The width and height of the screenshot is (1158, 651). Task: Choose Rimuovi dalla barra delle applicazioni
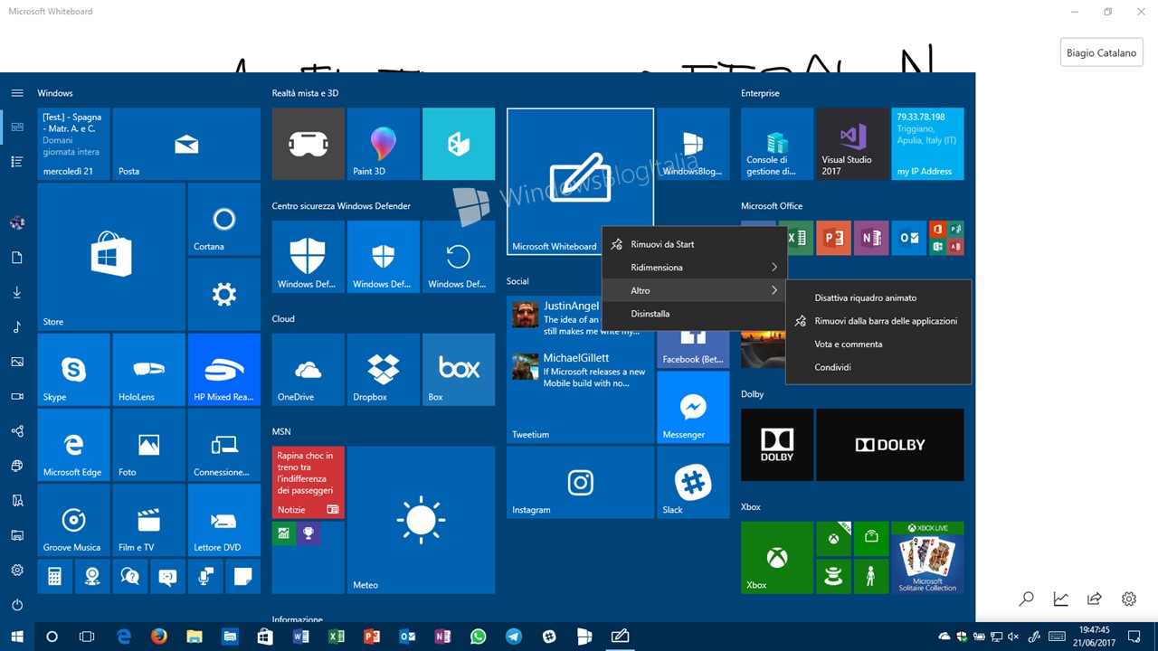coord(878,321)
